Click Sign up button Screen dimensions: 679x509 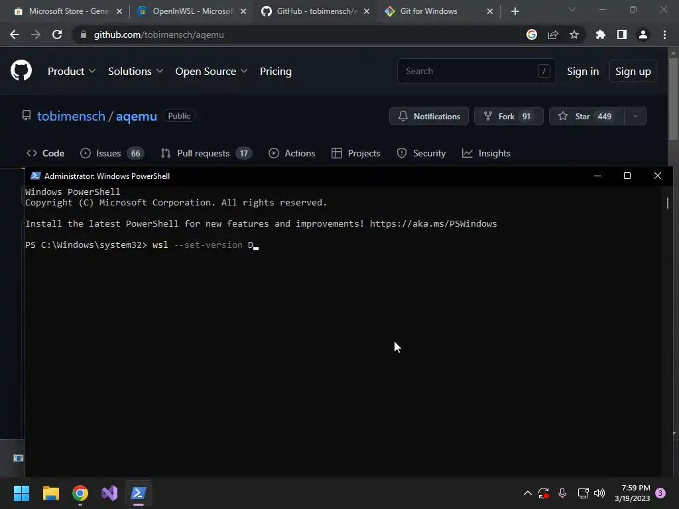coord(633,72)
